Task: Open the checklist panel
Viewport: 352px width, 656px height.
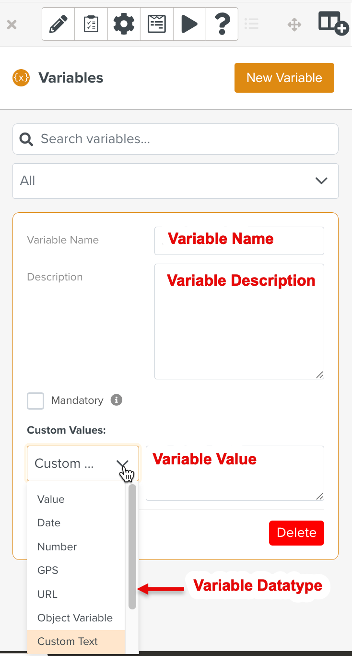Action: (91, 24)
